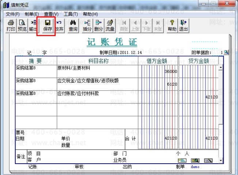This screenshot has height=175, width=238.
Task: Open 查询 search with binoculars icon
Action: point(73,26)
